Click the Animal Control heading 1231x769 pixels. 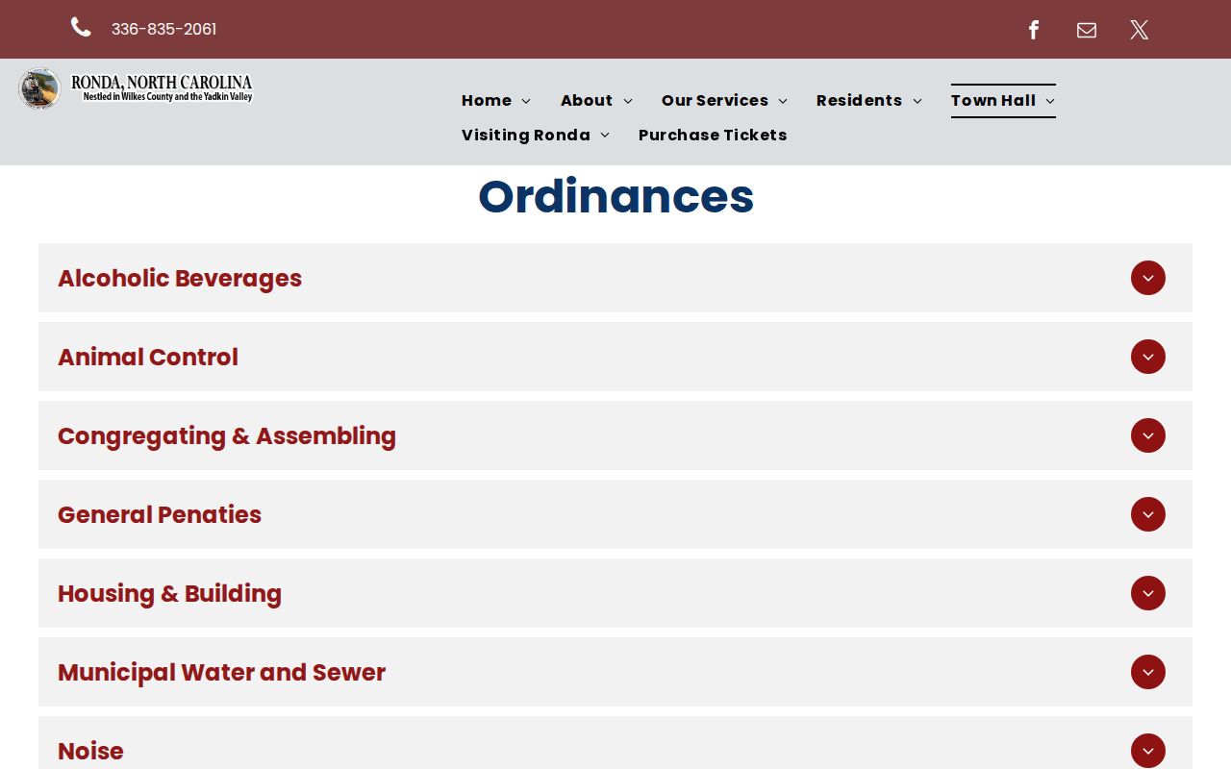pyautogui.click(x=148, y=357)
